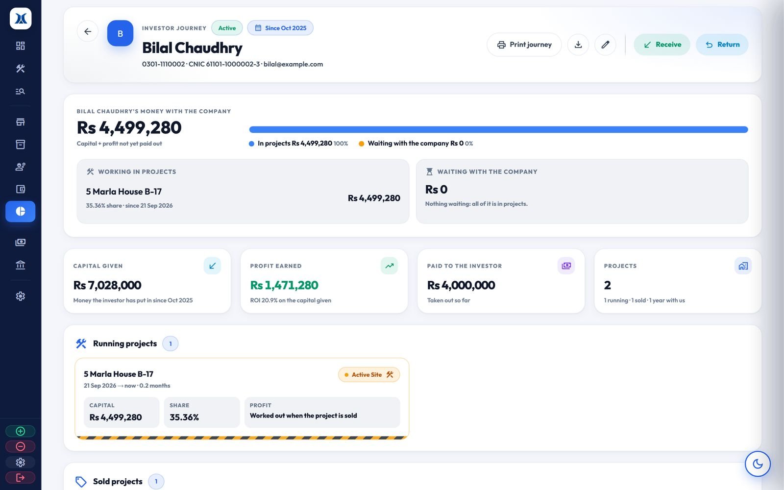Open the people icon in sidebar
Image resolution: width=784 pixels, height=490 pixels.
(21, 167)
